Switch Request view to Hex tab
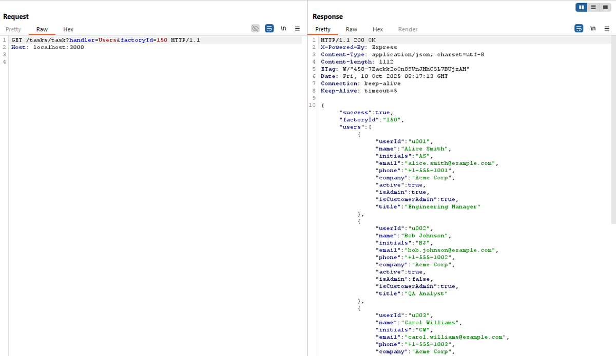616x356 pixels. tap(68, 30)
